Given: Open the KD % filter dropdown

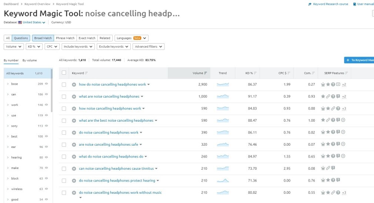Looking at the screenshot, I should (34, 47).
